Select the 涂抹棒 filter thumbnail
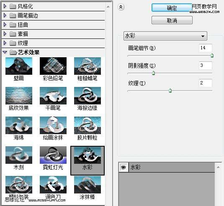This screenshot has width=224, height=206. pyautogui.click(x=88, y=185)
